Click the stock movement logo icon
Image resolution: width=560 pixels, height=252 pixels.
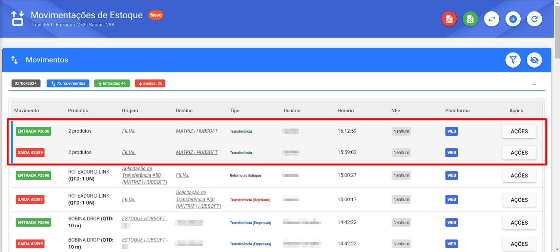(17, 18)
